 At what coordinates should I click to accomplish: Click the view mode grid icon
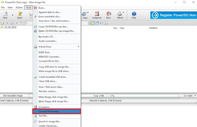97,23
